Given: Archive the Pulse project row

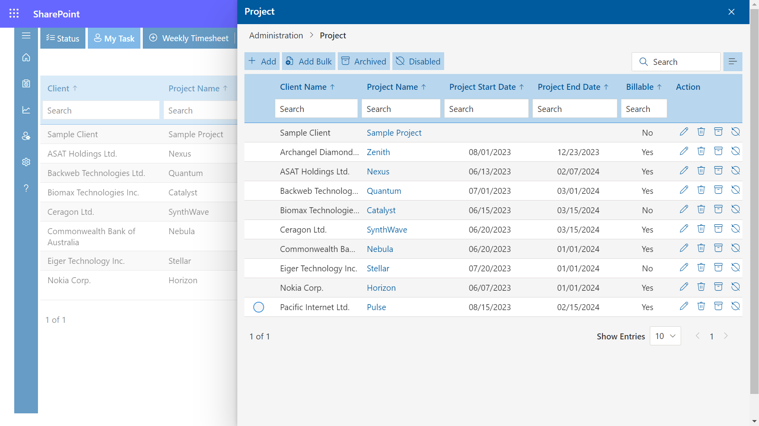Looking at the screenshot, I should [718, 306].
